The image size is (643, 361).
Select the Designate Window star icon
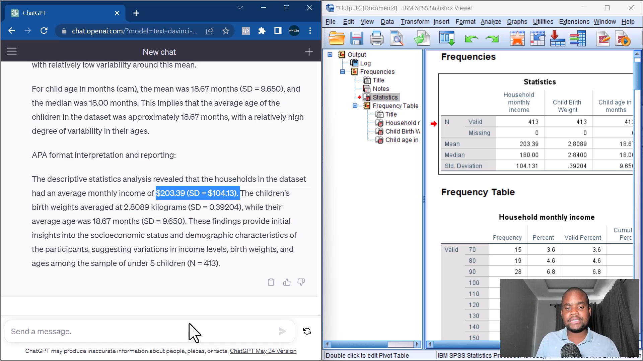pos(517,38)
